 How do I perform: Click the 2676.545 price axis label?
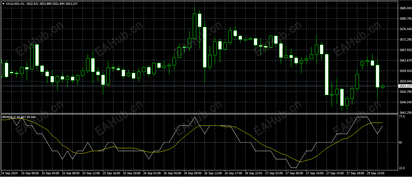point(405,29)
